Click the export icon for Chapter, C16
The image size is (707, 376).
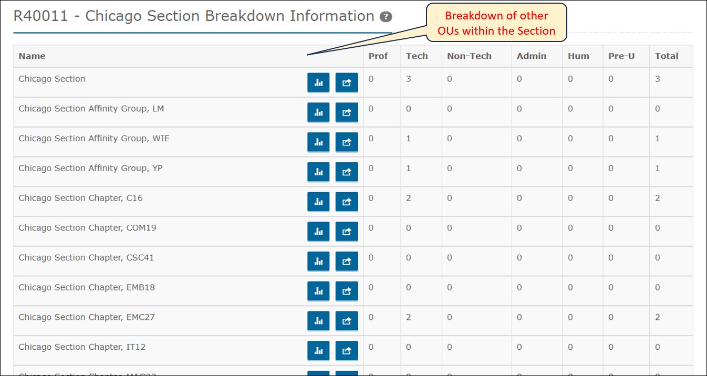[347, 202]
